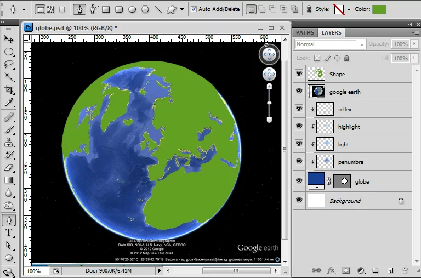This screenshot has height=278, width=421.
Task: Add a layer style (fx)
Action: point(331,270)
